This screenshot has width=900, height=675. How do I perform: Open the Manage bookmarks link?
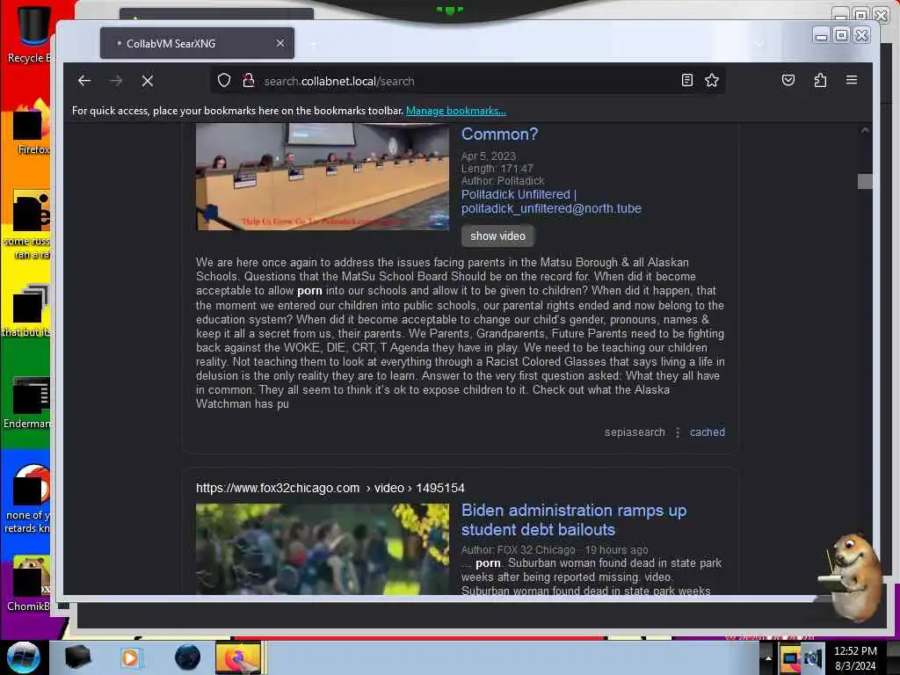(x=456, y=111)
